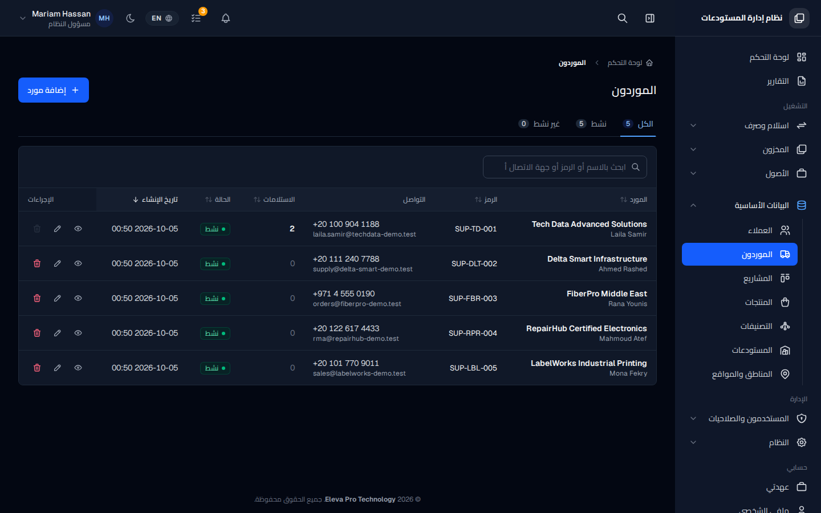View Tech Data Advanced Solutions details
Viewport: 821px width, 513px height.
point(78,229)
